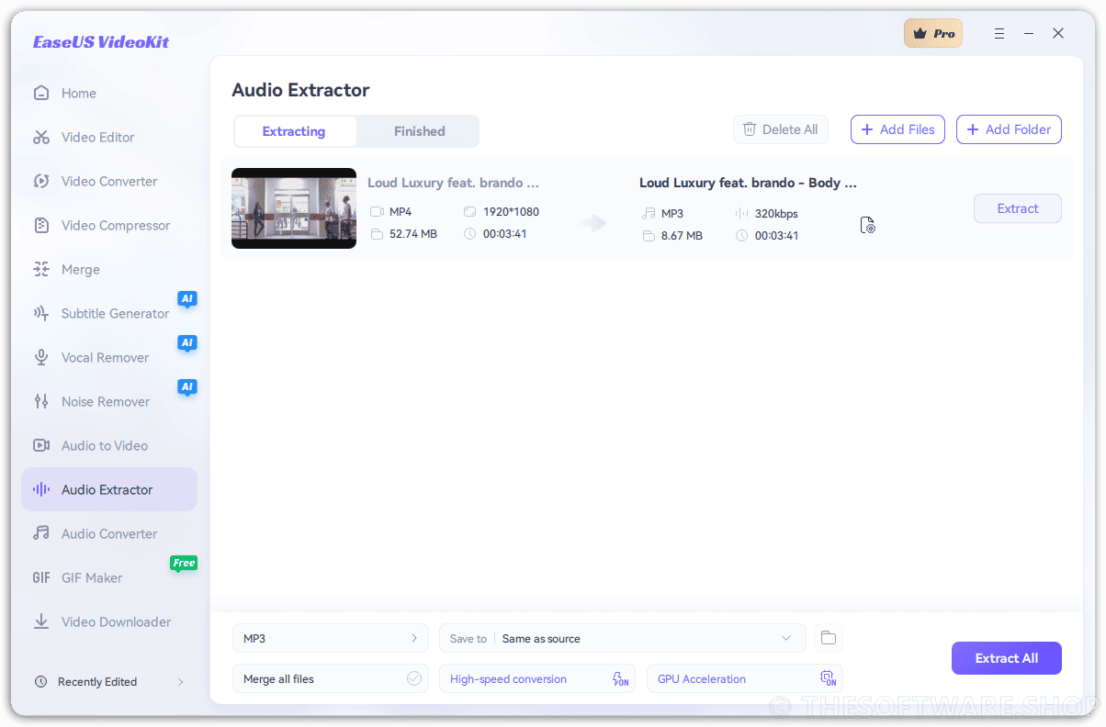1106x727 pixels.
Task: Toggle GPU Acceleration on/off
Action: (745, 679)
